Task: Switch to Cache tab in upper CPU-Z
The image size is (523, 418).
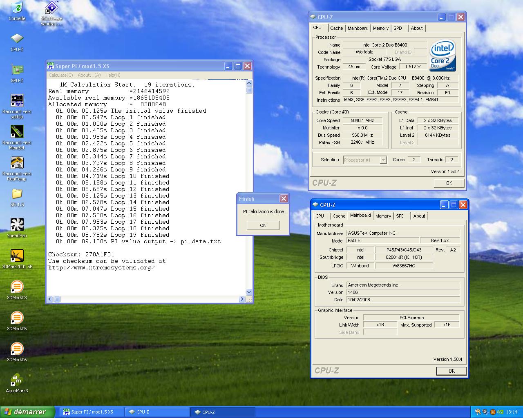Action: [x=336, y=28]
